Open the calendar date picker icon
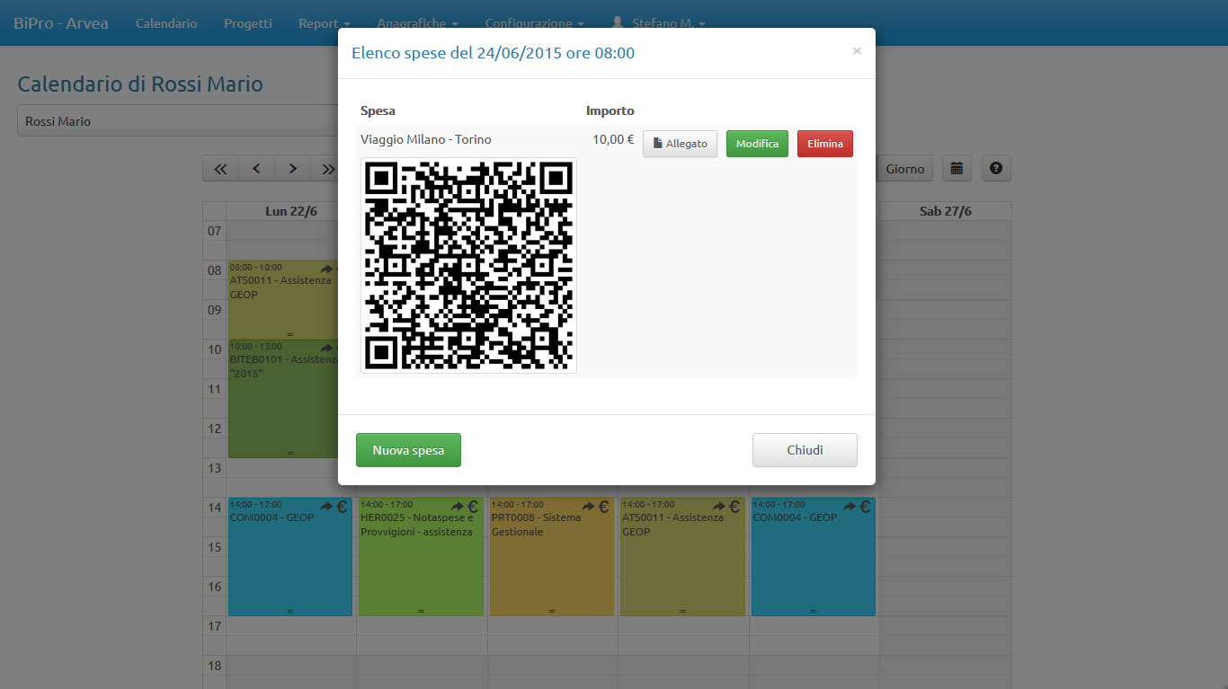 coord(957,168)
